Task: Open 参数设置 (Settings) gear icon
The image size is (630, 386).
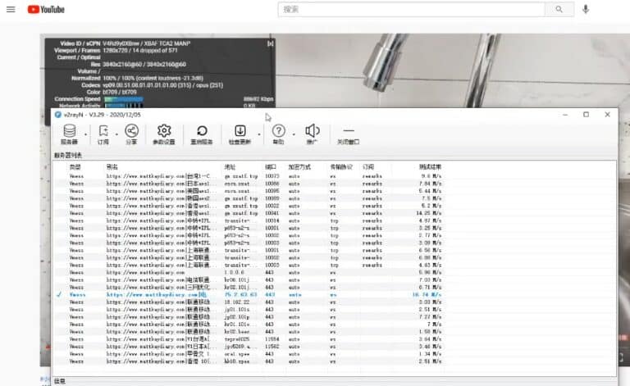Action: 164,134
